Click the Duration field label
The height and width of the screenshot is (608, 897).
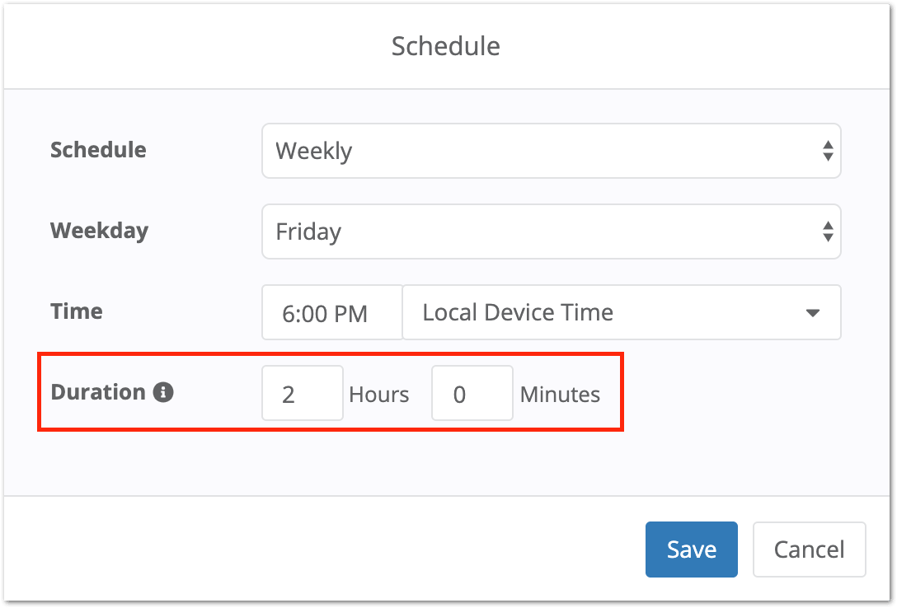tap(98, 392)
